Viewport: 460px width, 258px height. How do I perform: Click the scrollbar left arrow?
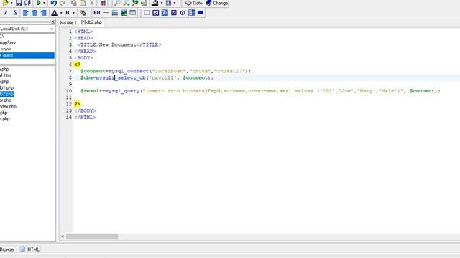[x=63, y=236]
